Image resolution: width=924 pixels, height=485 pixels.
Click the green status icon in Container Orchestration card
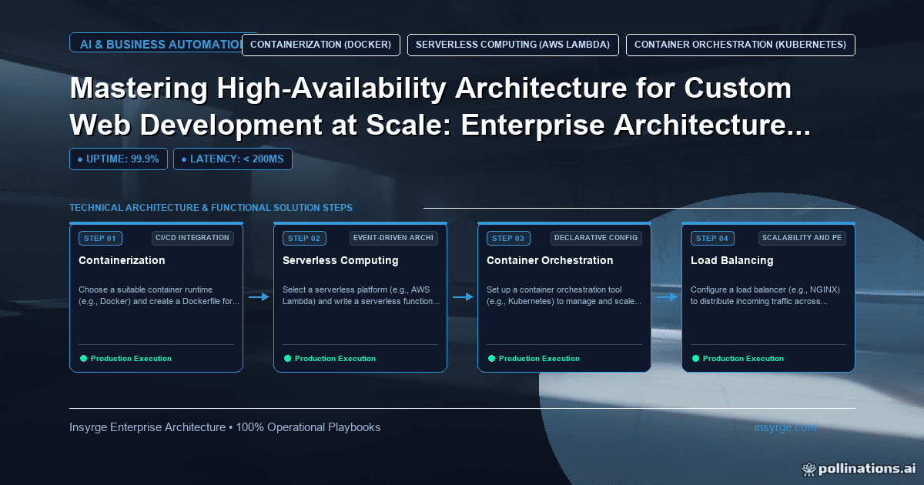[491, 358]
